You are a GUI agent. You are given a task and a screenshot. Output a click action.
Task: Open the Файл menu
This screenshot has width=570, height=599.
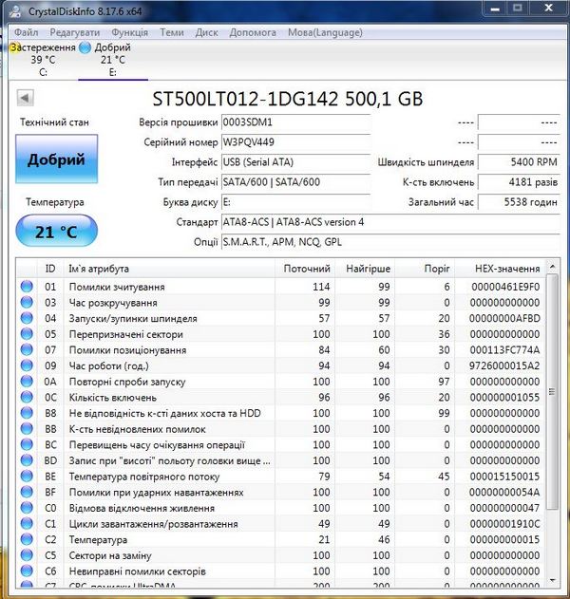tap(26, 31)
